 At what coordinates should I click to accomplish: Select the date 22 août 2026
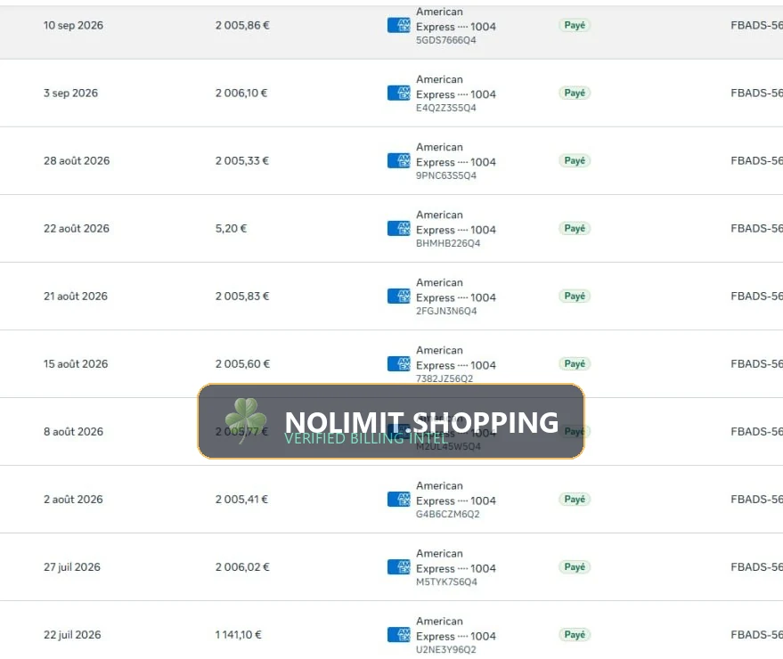tap(77, 229)
